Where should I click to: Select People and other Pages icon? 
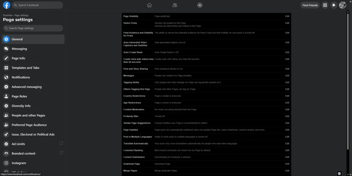tap(6, 115)
